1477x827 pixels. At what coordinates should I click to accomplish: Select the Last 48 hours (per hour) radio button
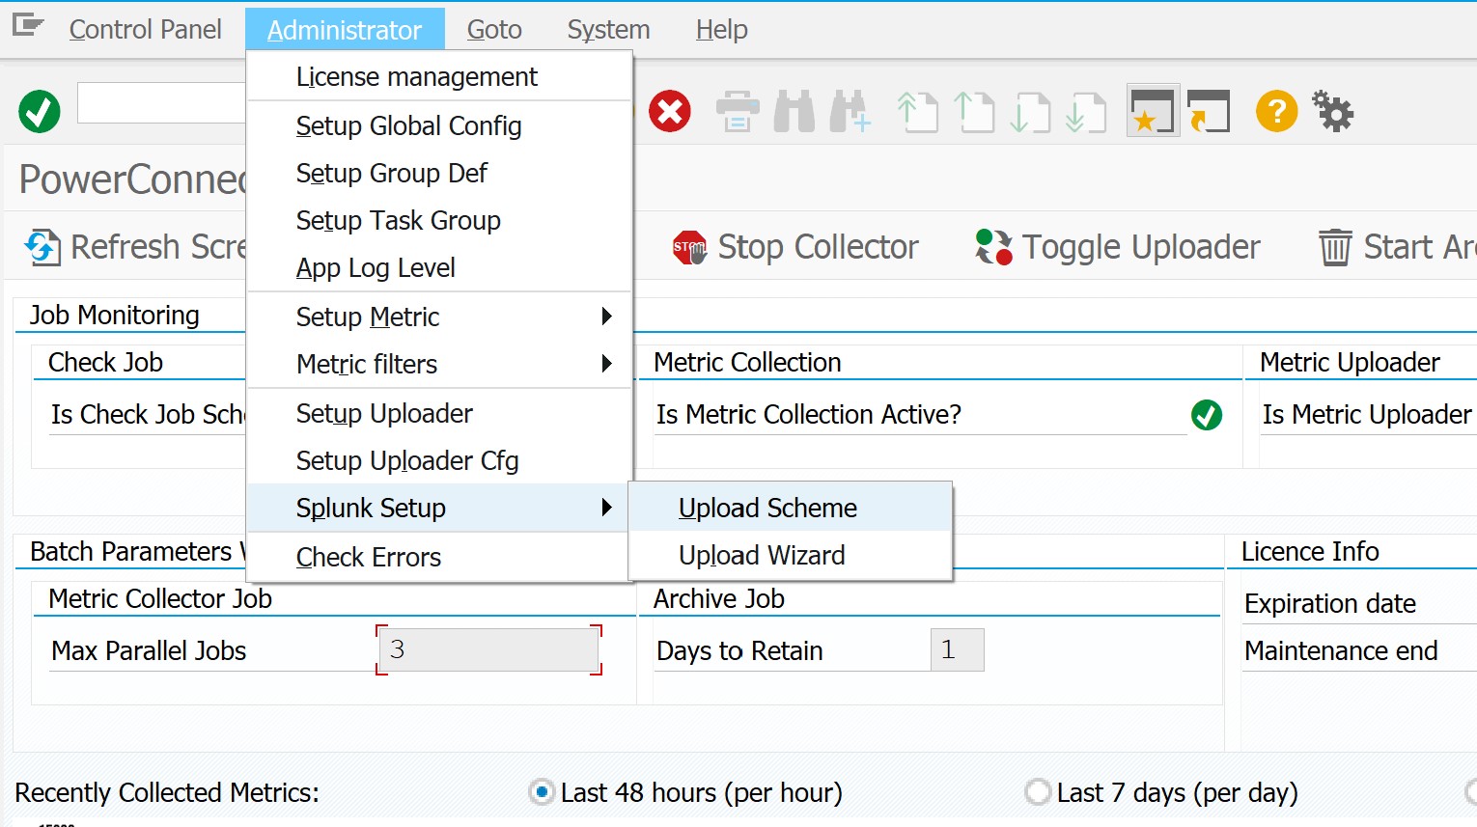(543, 792)
